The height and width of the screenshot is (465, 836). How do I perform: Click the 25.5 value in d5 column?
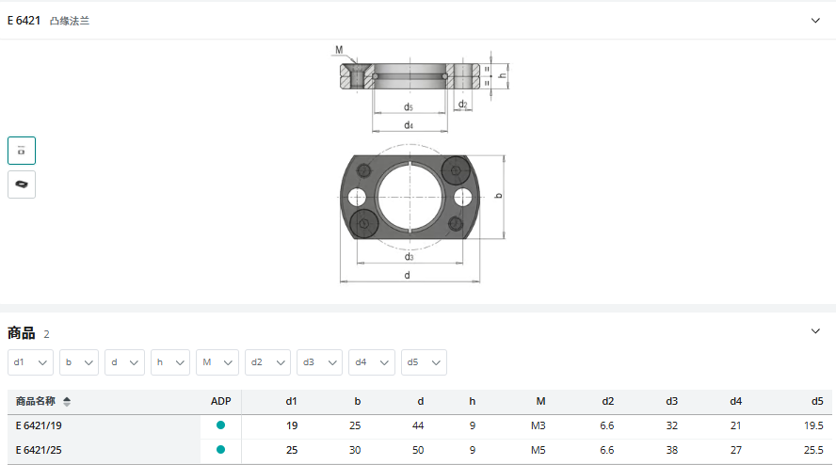click(x=813, y=450)
